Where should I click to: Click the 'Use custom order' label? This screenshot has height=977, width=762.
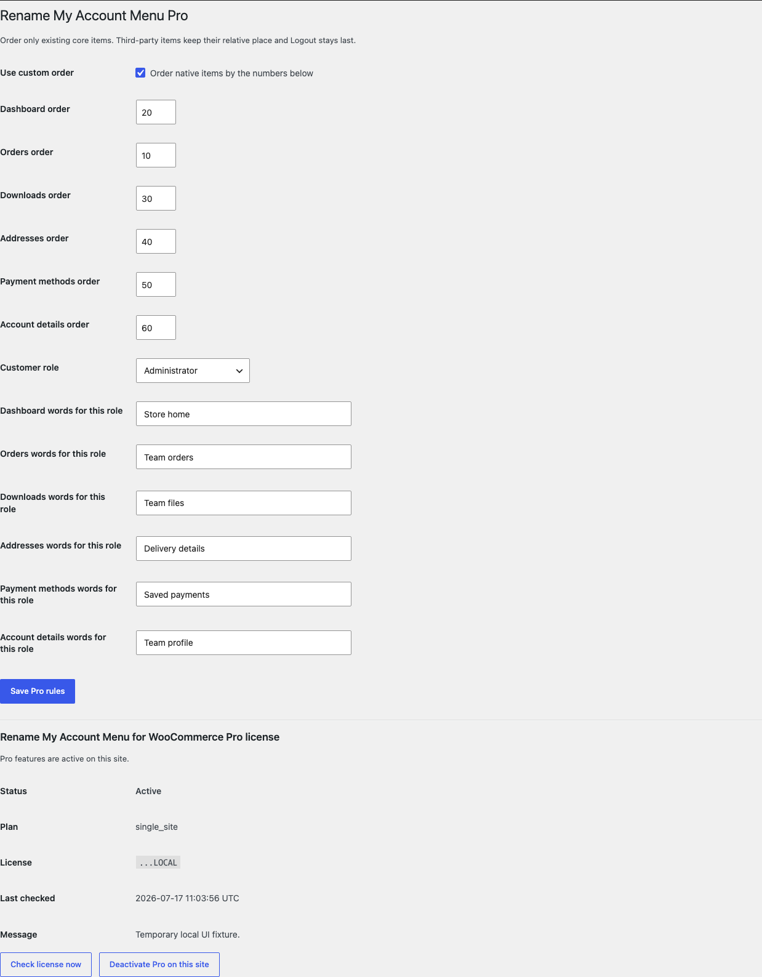37,73
